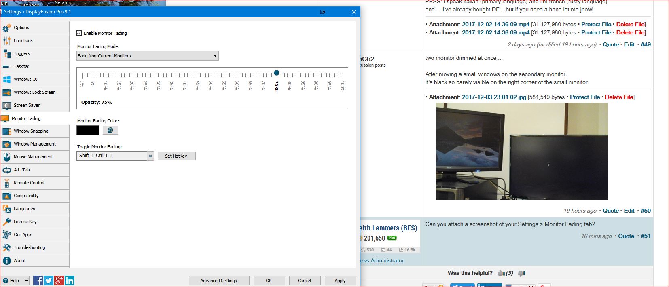Image resolution: width=669 pixels, height=287 pixels.
Task: Click the Apply button
Action: tap(340, 281)
